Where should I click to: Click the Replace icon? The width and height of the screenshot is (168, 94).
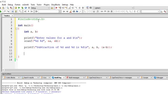(11, 8)
